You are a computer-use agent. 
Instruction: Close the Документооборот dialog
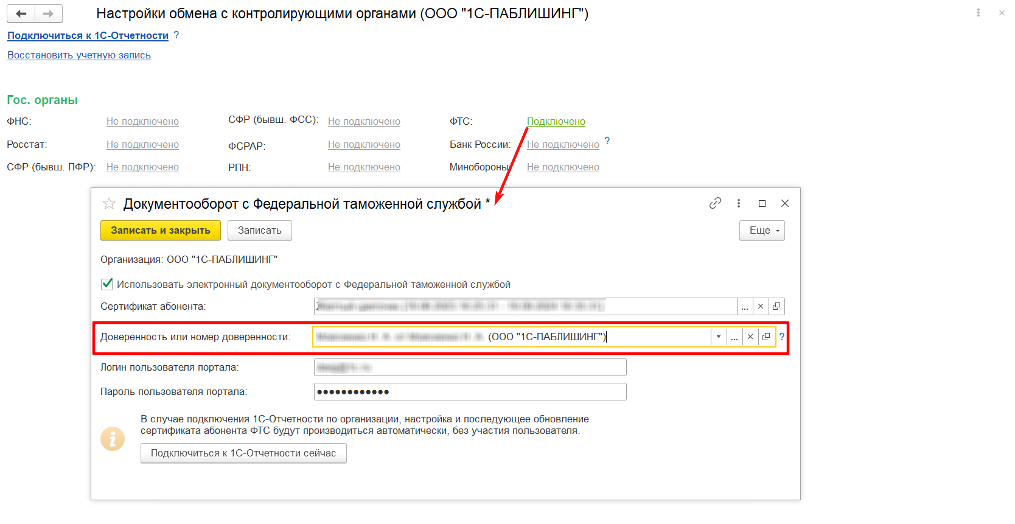[x=785, y=203]
